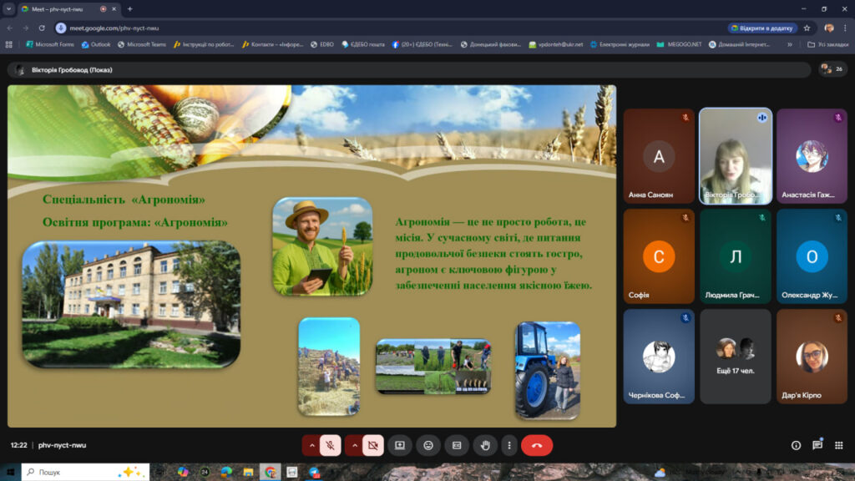Expand video settings arrow beside camera
This screenshot has height=481, width=855.
tap(354, 445)
